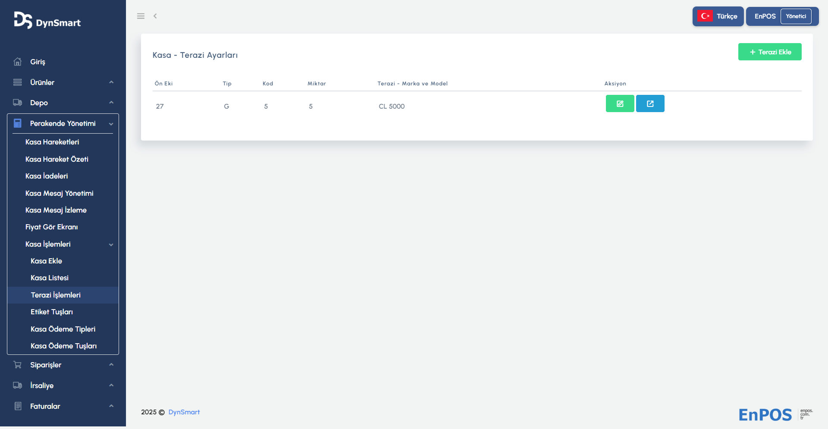Click the hamburger menu icon
The height and width of the screenshot is (429, 828).
141,16
